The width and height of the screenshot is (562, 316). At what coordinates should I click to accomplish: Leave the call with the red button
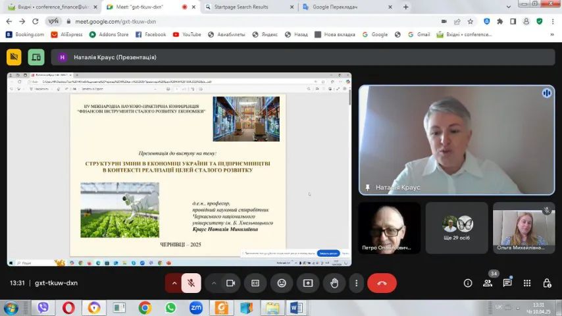382,283
